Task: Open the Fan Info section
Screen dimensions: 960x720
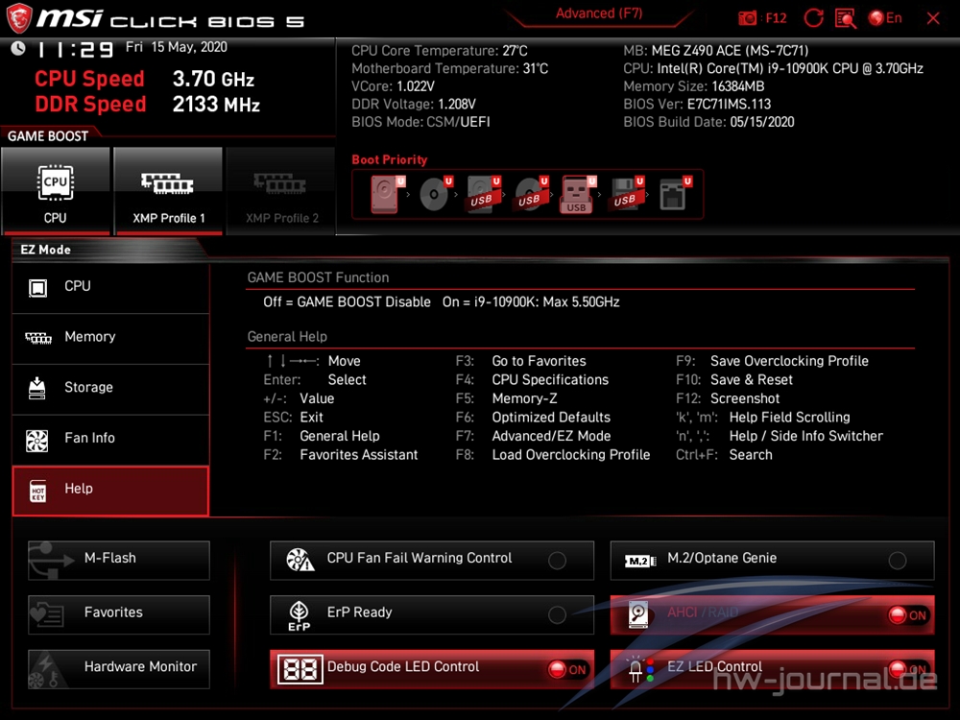Action: (x=110, y=440)
